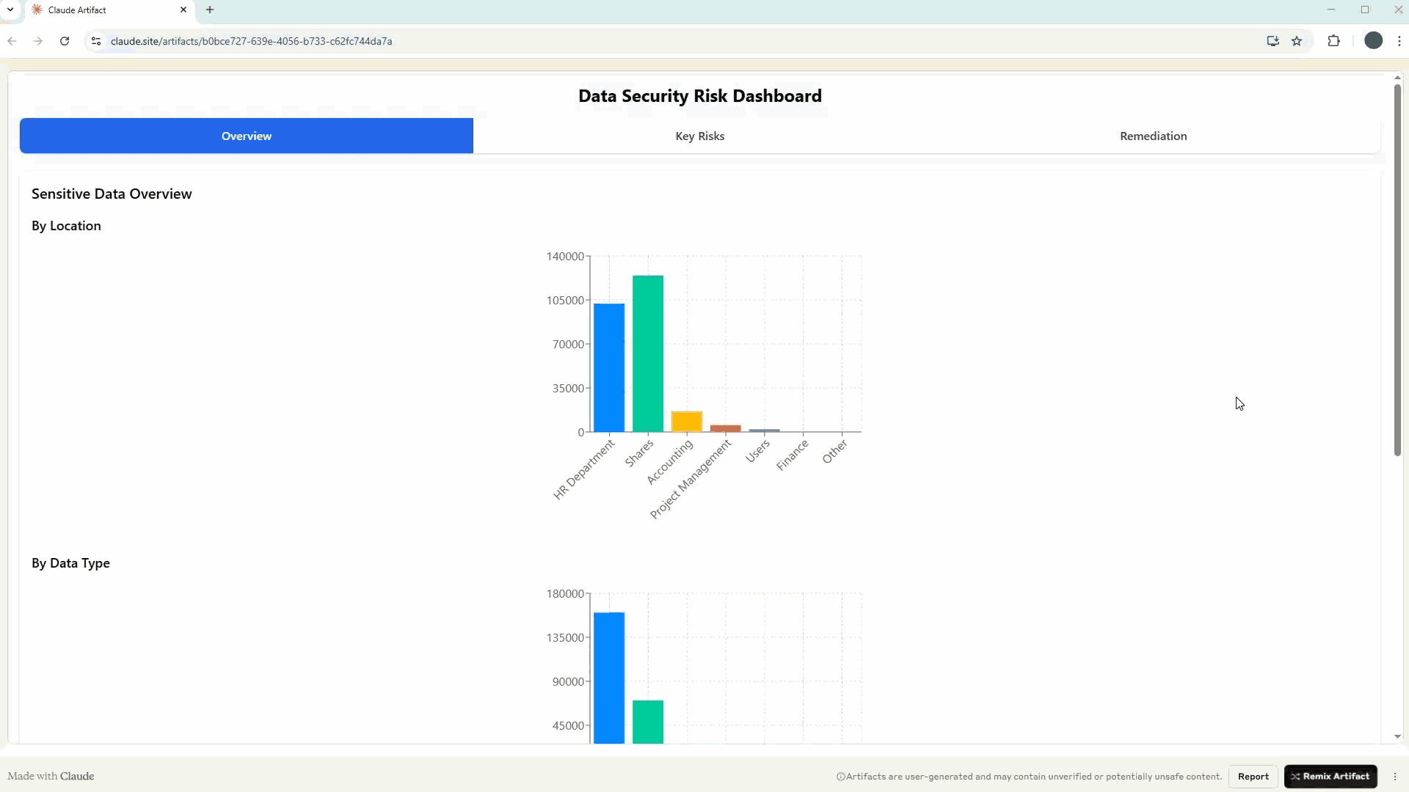Select the Overview tab
This screenshot has width=1409, height=792.
(x=246, y=136)
